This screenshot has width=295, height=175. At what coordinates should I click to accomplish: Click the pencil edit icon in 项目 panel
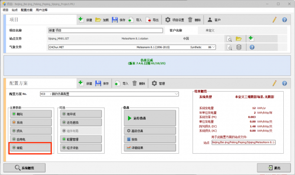pyautogui.click(x=275, y=20)
